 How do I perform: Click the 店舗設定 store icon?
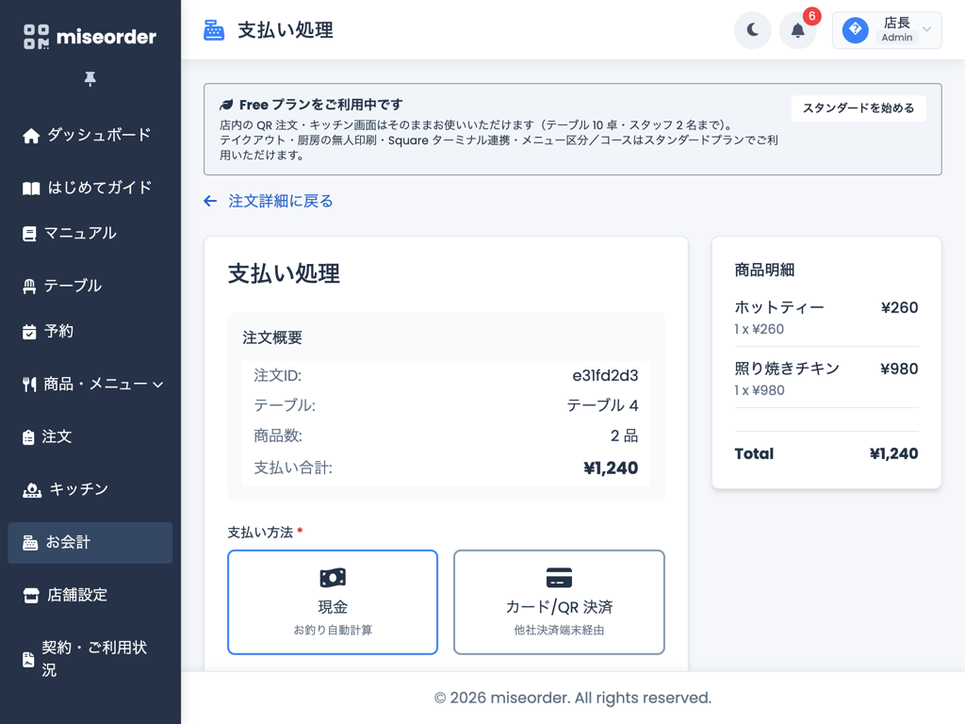click(x=31, y=596)
